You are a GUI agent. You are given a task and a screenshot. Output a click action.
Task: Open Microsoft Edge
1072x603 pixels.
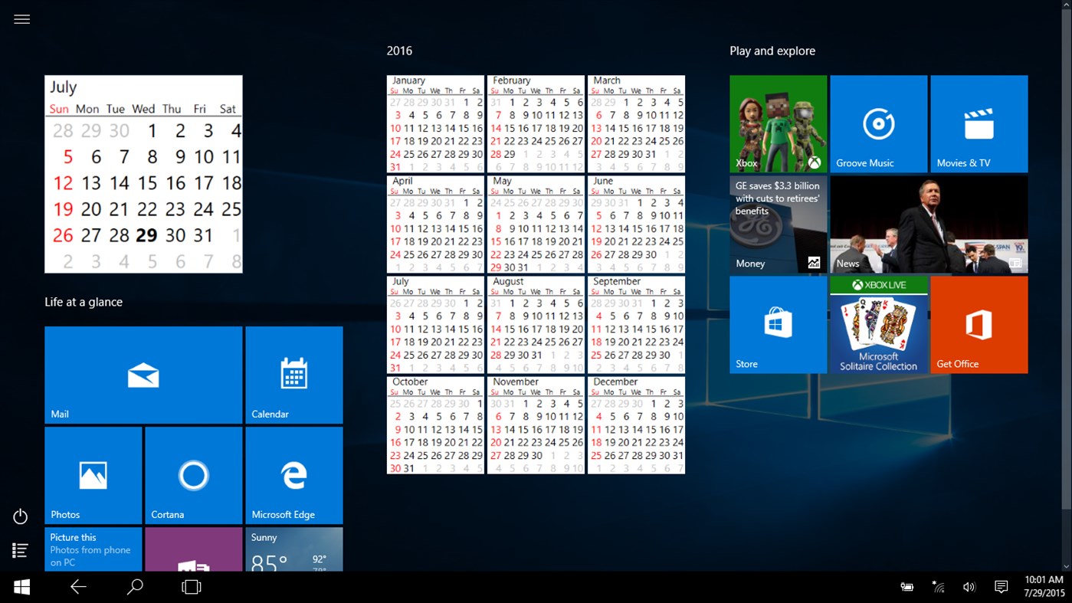click(293, 475)
